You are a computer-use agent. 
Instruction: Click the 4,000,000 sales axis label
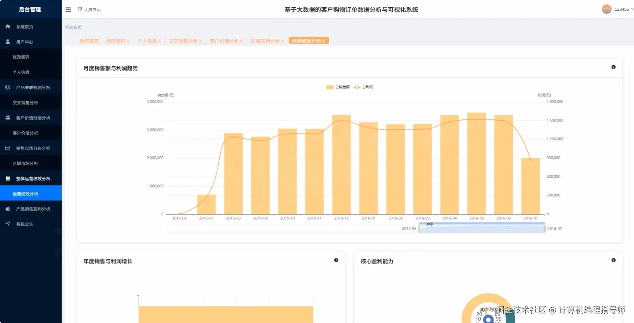coord(155,102)
